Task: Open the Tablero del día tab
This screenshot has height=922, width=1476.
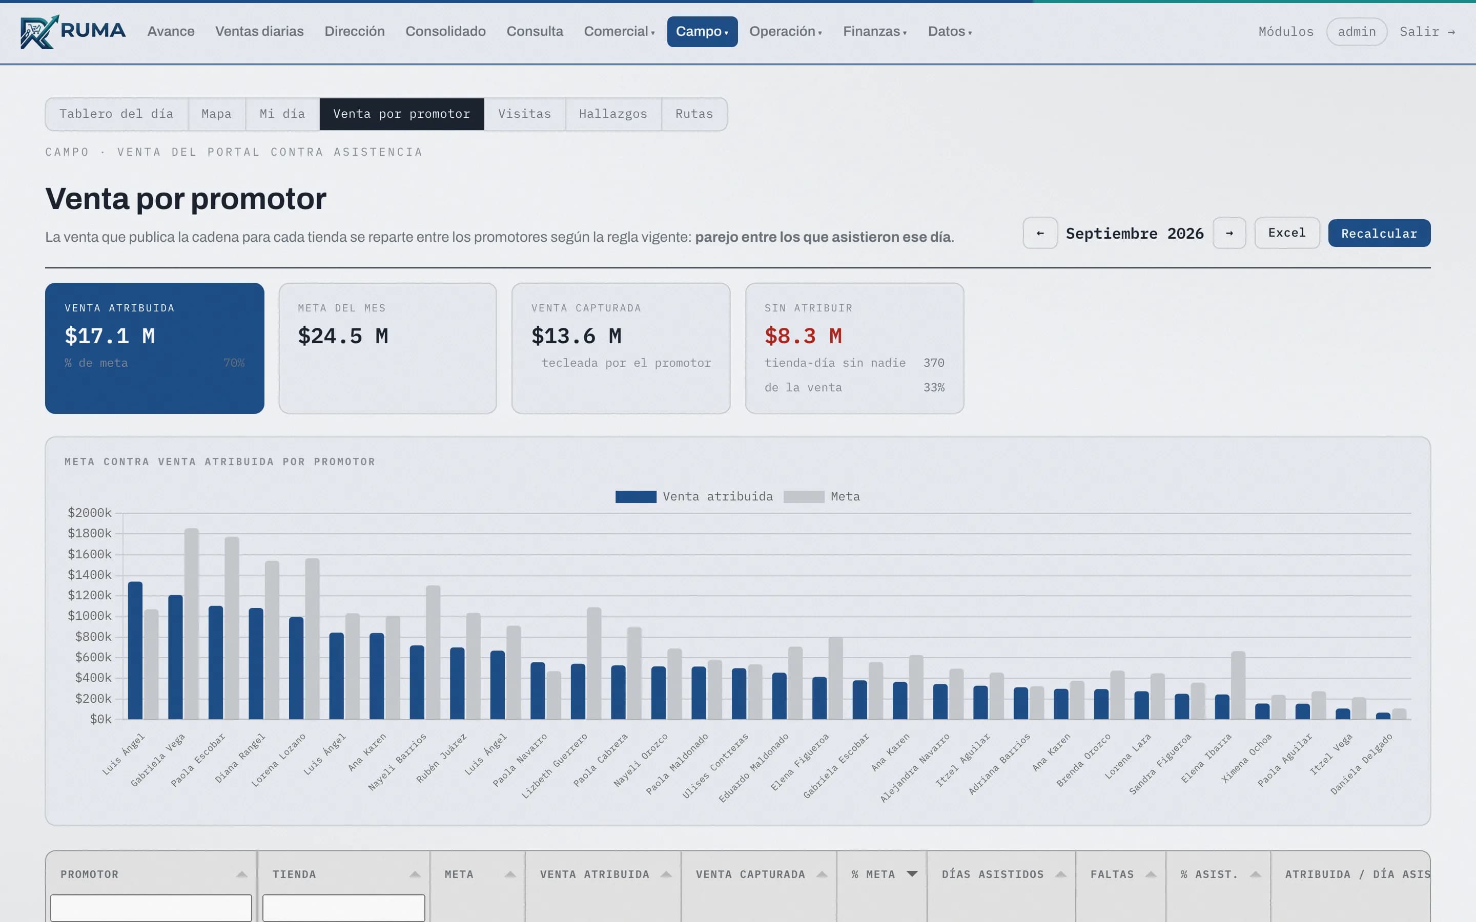Action: [116, 114]
